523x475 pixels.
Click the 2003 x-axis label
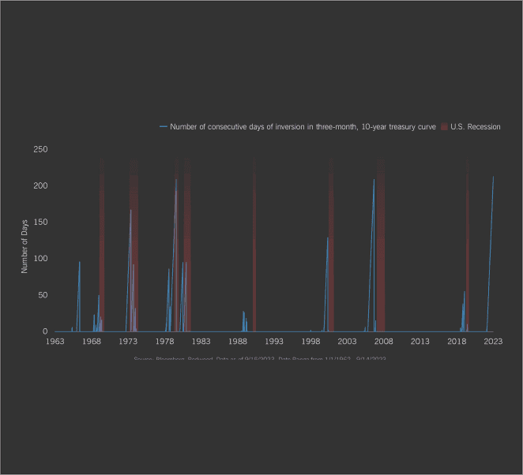point(348,342)
